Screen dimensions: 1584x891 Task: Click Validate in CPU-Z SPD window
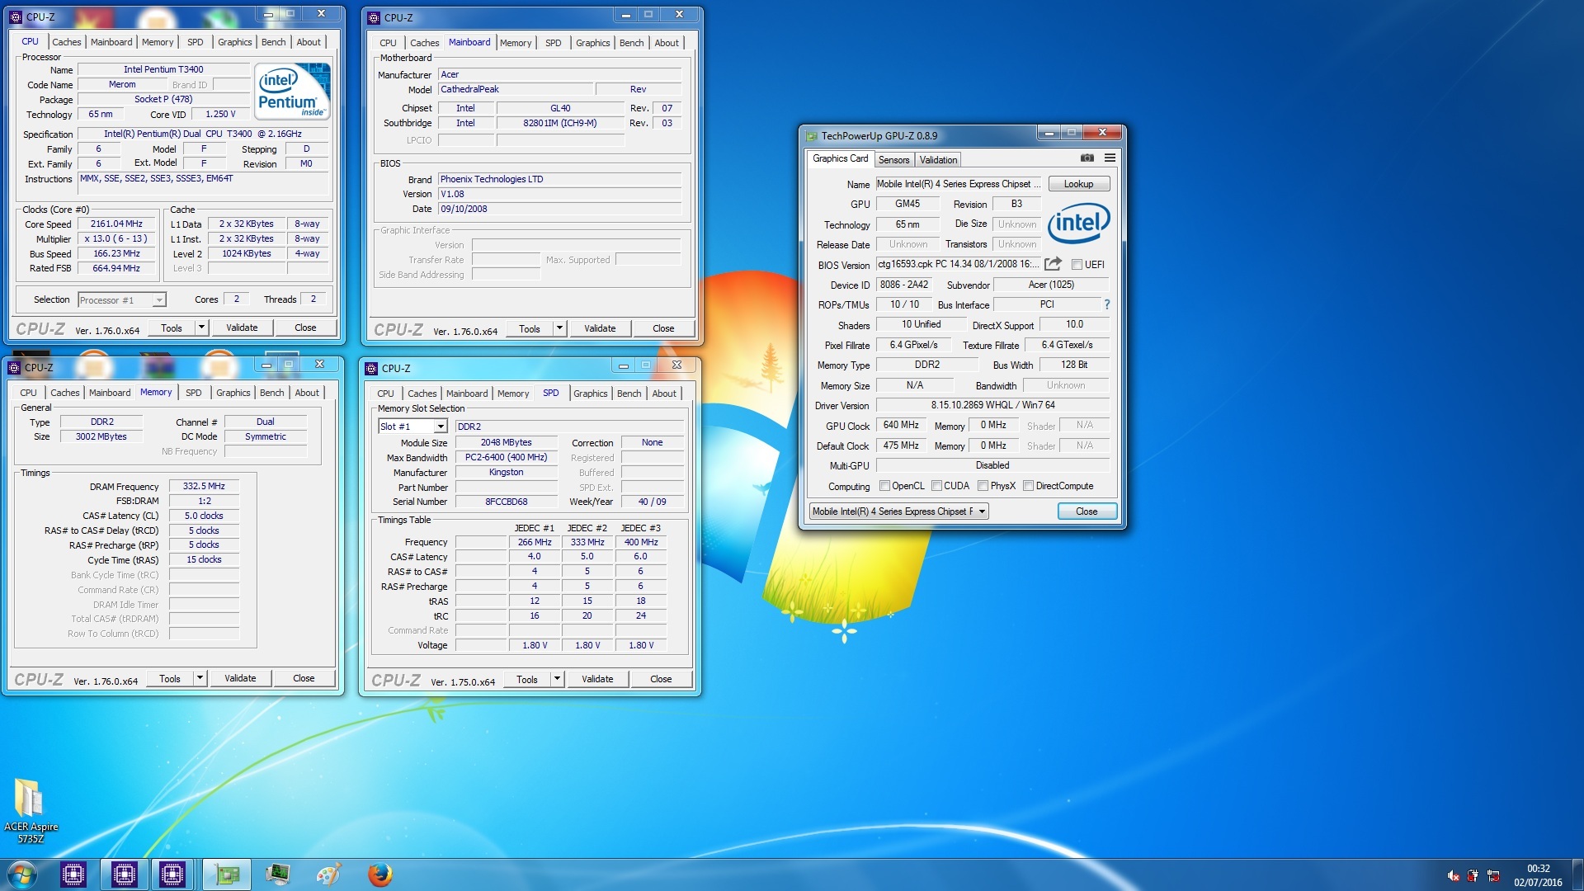tap(597, 679)
